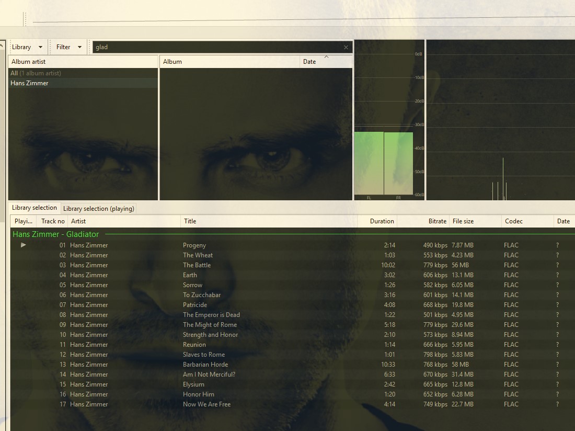Click the 798 kbps bitrate value
Viewport: 575px width, 431px height.
click(435, 354)
